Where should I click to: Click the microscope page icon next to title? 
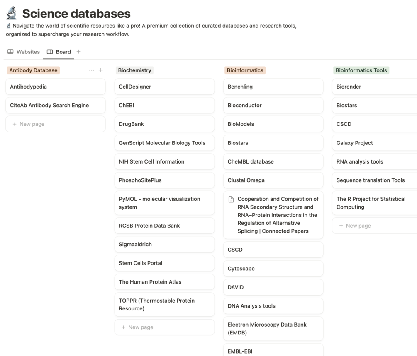point(11,13)
